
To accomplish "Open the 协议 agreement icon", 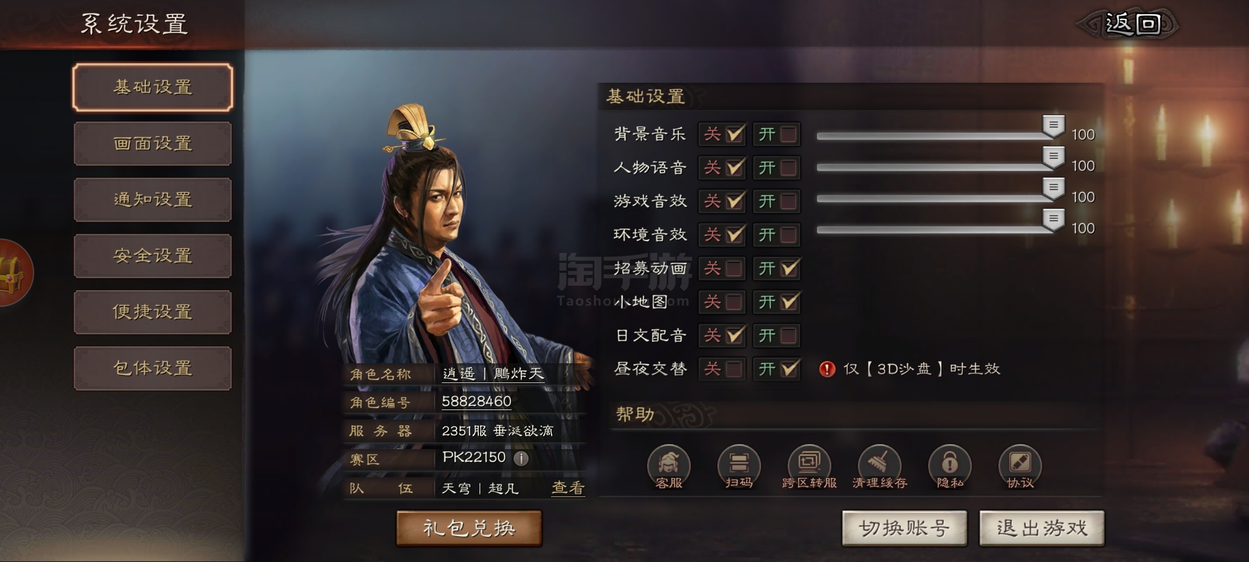I will (x=1020, y=467).
